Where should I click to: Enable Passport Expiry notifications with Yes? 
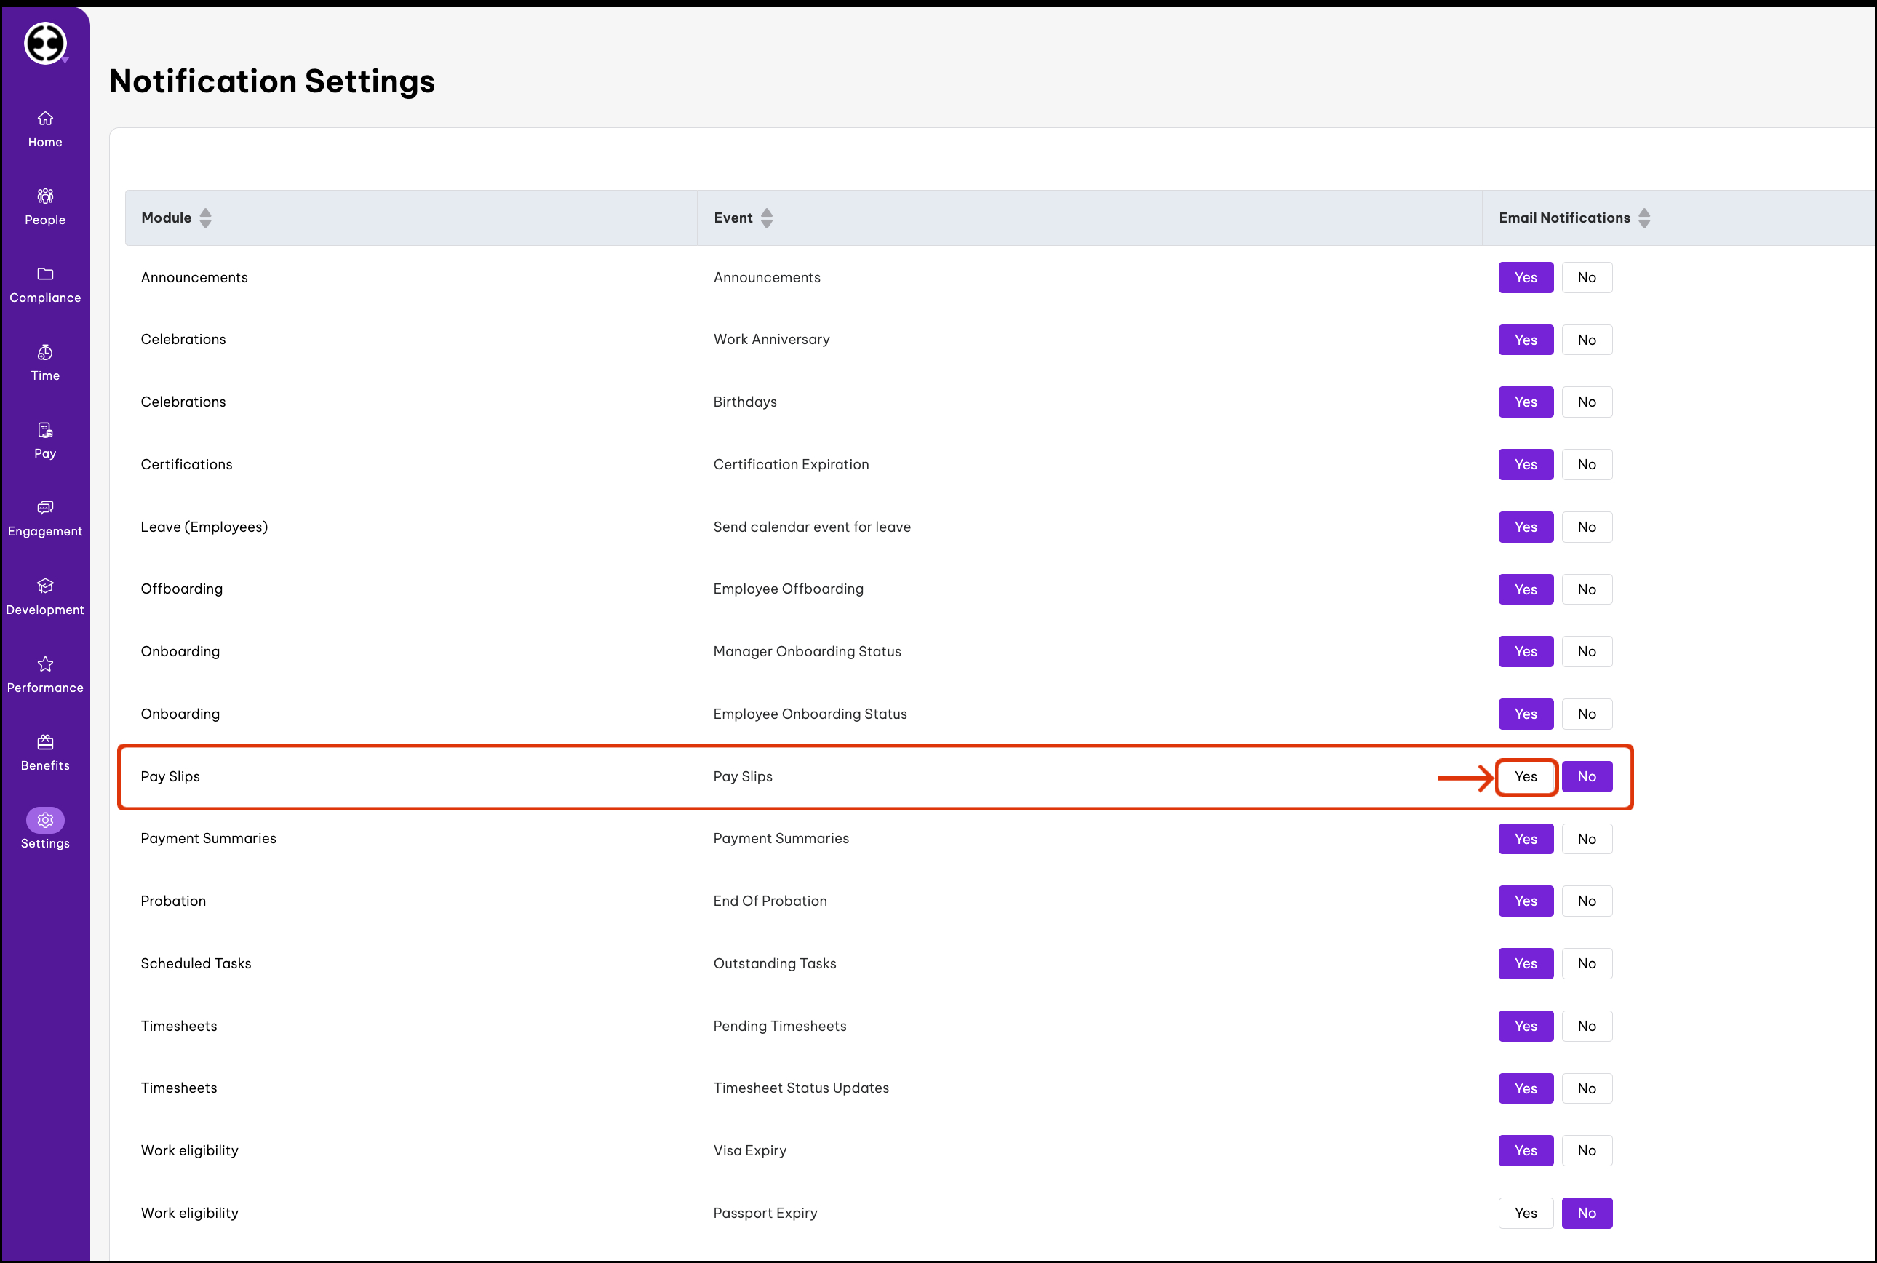(x=1525, y=1213)
